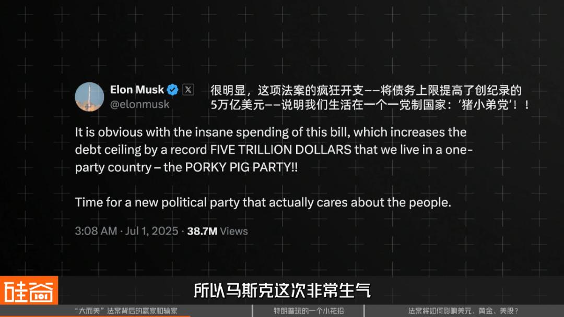Screen dimensions: 564x317
Task: Click the divider between first and second chapters
Action: [x=253, y=311]
